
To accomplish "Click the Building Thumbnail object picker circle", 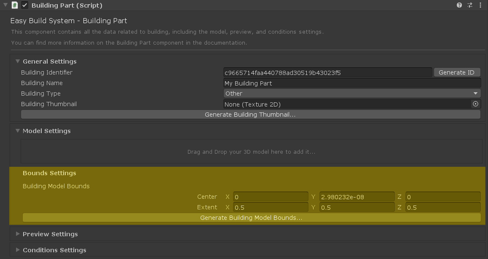I will (475, 104).
